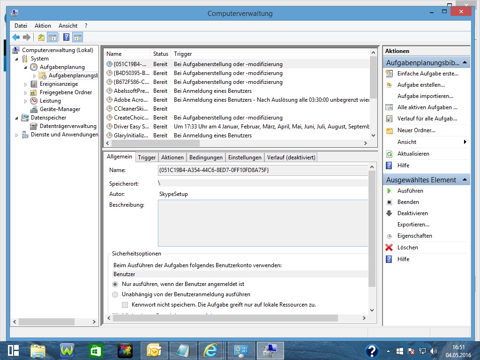This screenshot has width=480, height=360.
Task: Switch to the Trigger tab
Action: (x=147, y=157)
